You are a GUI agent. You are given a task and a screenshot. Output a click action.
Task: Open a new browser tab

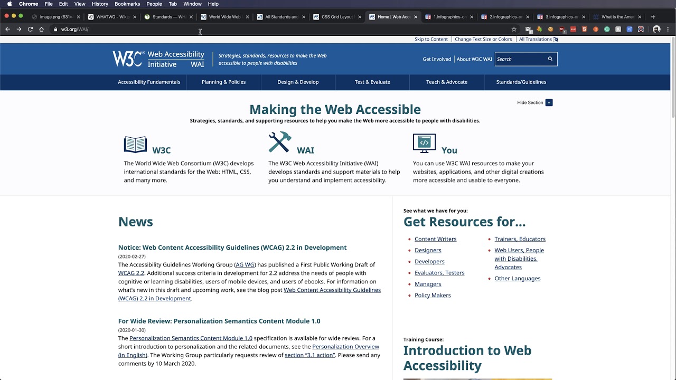point(653,17)
